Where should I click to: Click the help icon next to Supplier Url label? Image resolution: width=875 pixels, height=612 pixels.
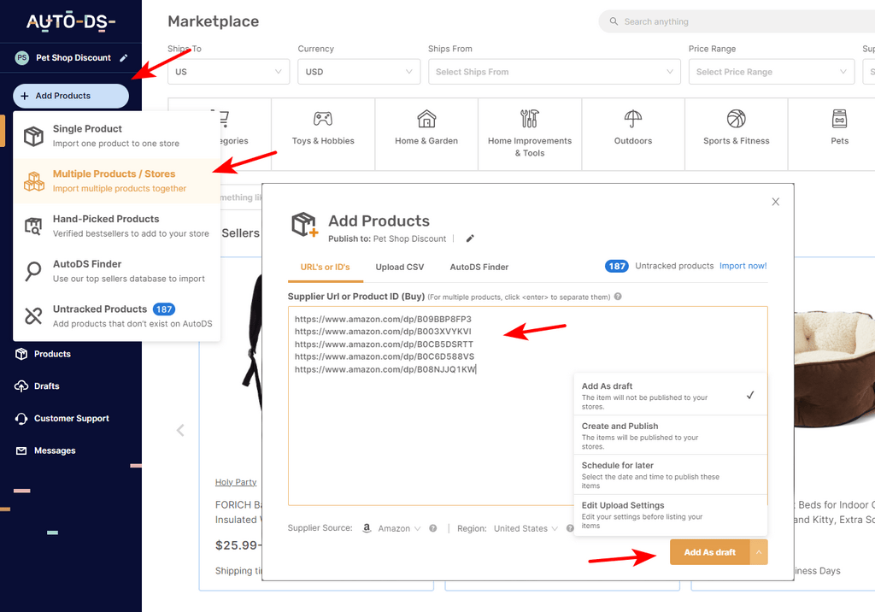pos(618,297)
